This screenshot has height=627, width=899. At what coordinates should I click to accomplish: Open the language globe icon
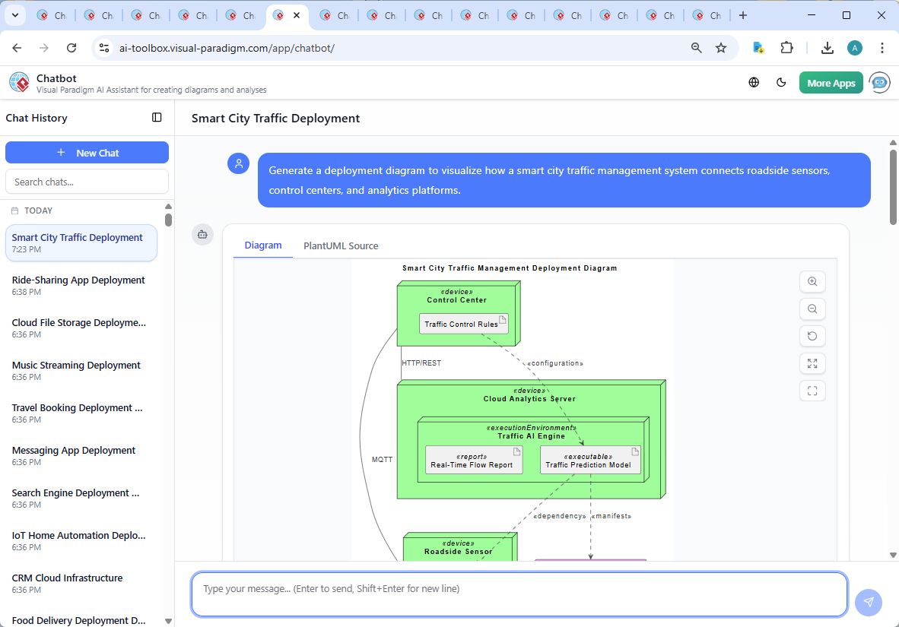(754, 82)
